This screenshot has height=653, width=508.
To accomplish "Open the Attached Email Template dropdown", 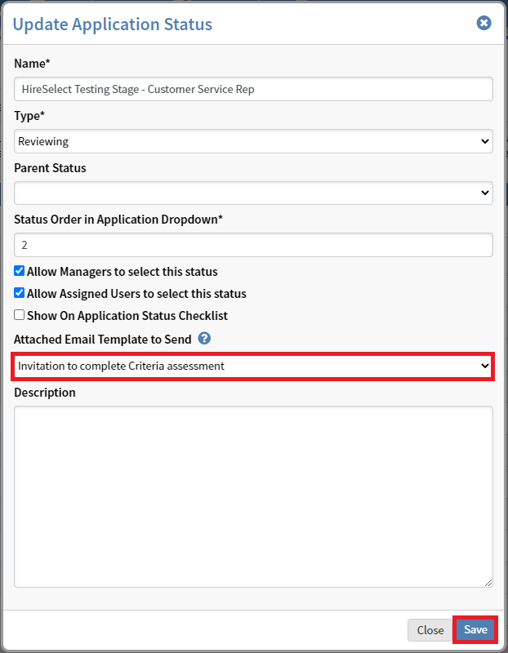I will point(253,366).
